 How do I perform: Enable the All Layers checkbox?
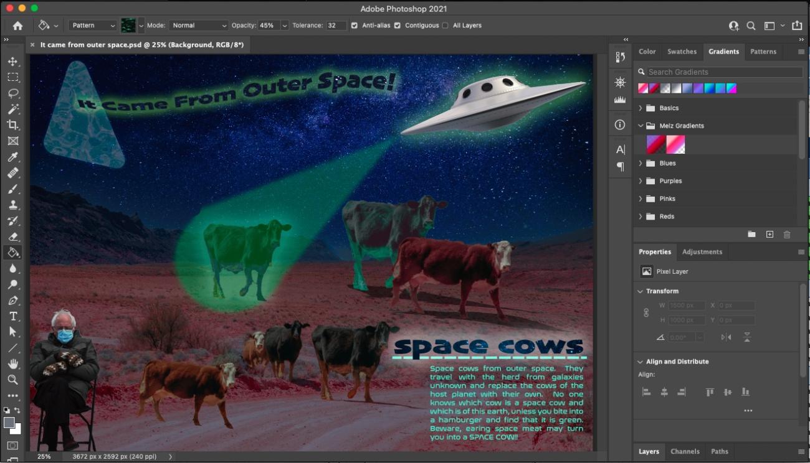click(445, 26)
